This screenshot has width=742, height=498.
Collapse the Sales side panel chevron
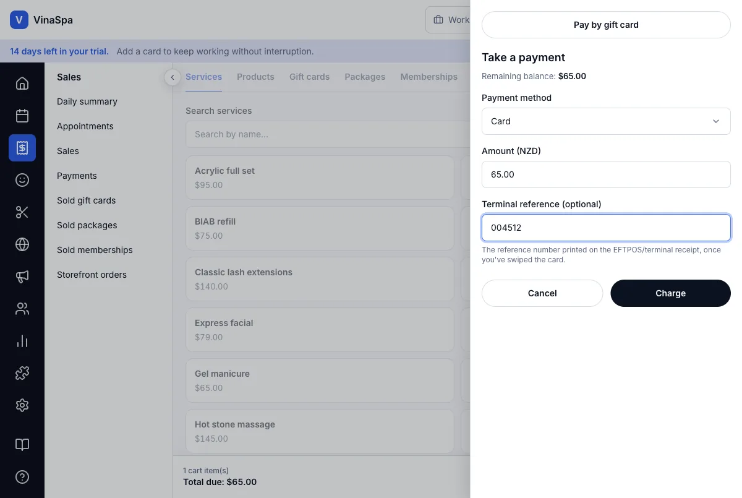[x=173, y=77]
